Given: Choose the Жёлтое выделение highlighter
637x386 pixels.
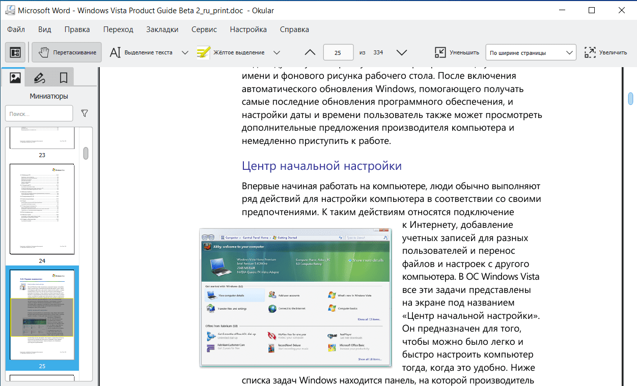Looking at the screenshot, I should point(231,52).
